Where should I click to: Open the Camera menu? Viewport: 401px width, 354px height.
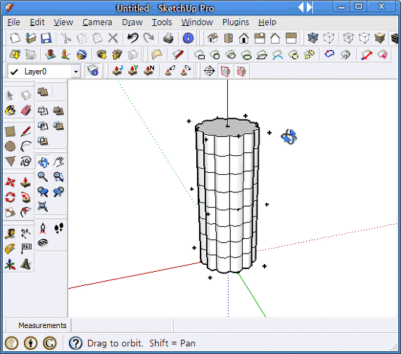97,22
